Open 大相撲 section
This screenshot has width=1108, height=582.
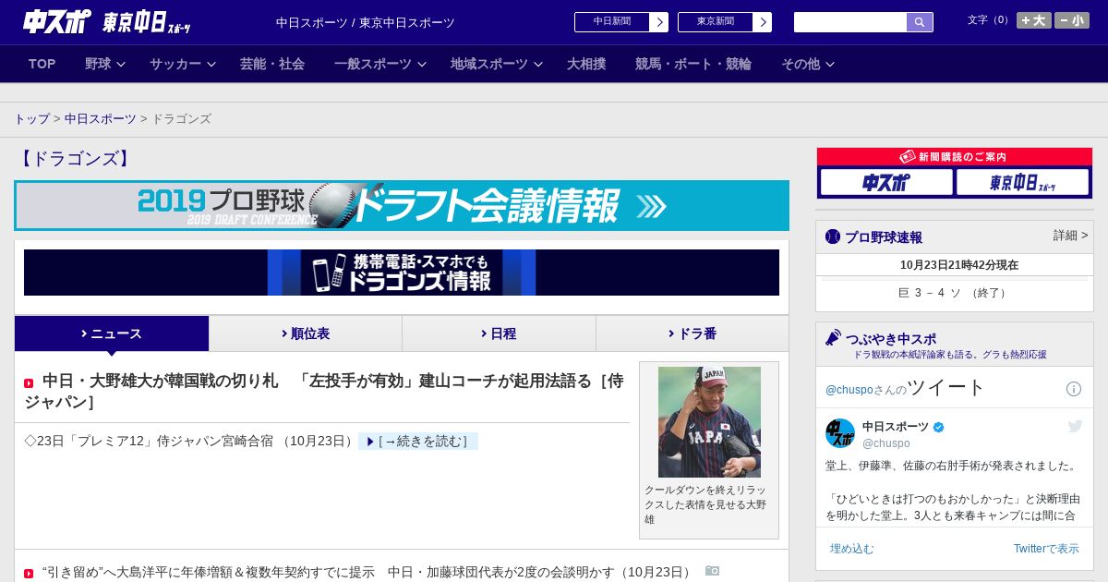pyautogui.click(x=586, y=64)
